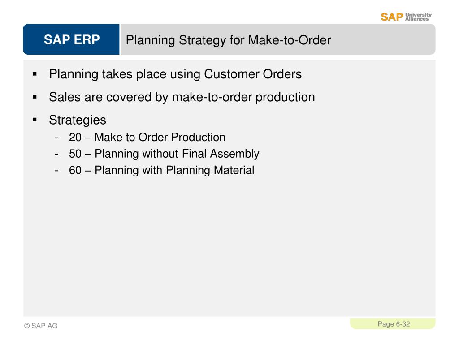Click the Strategies heading
Image resolution: width=459 pixels, height=344 pixels.
(x=77, y=120)
